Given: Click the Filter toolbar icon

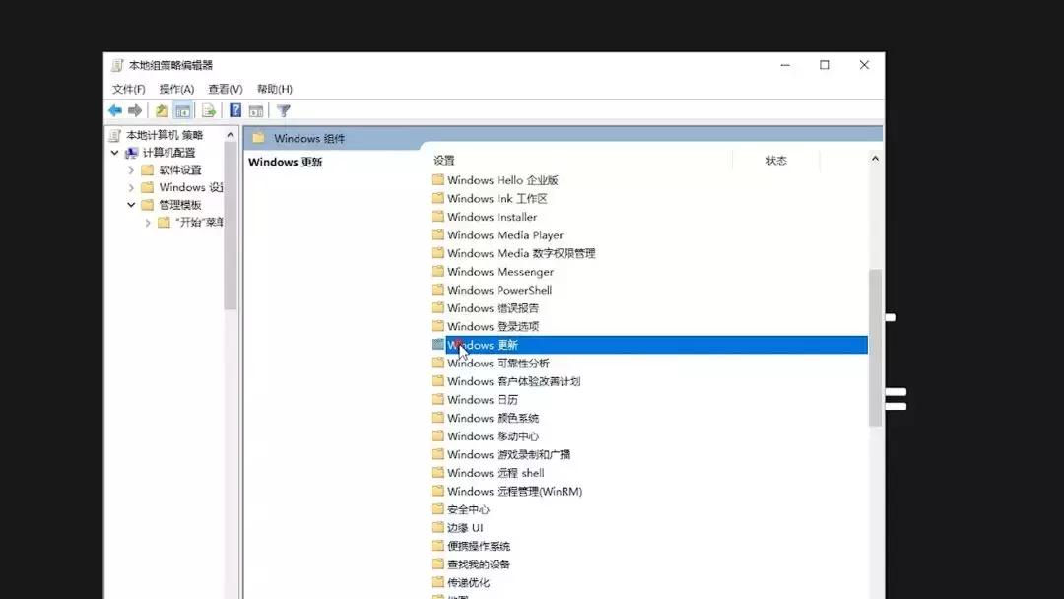Looking at the screenshot, I should [284, 110].
